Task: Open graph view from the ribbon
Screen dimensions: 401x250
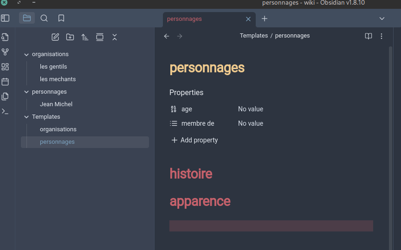Action: tap(5, 52)
